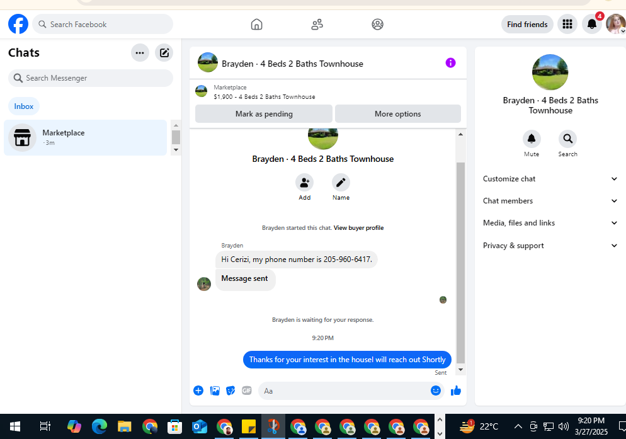This screenshot has width=626, height=439.
Task: Click the '$1,900 - 4 Beds 2 Baths Townhouse' listing text
Action: tap(265, 96)
